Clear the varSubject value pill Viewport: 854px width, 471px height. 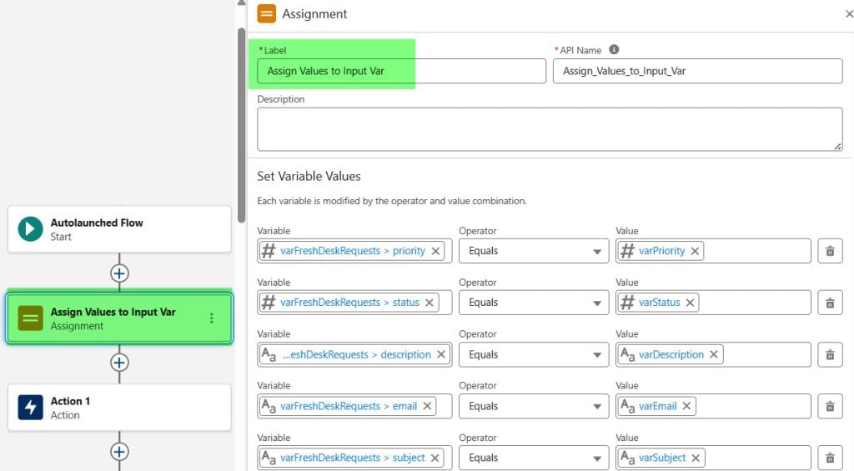tap(695, 458)
